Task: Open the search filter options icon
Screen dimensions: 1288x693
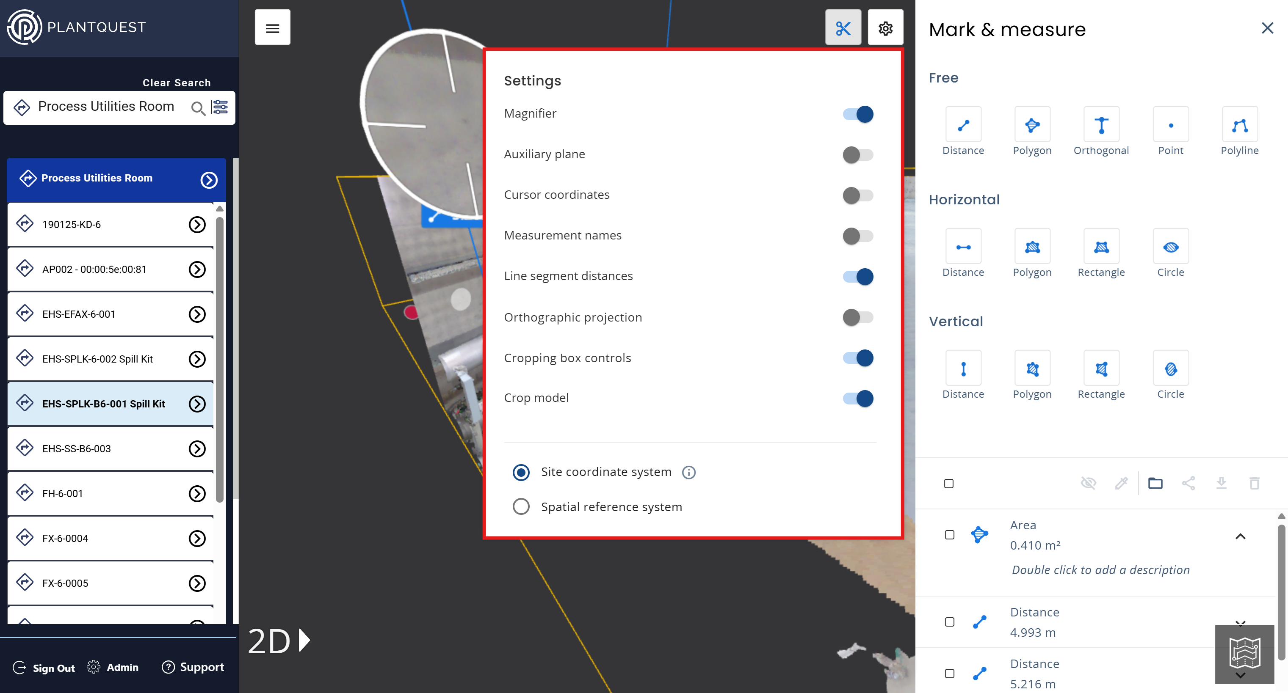Action: (x=220, y=107)
